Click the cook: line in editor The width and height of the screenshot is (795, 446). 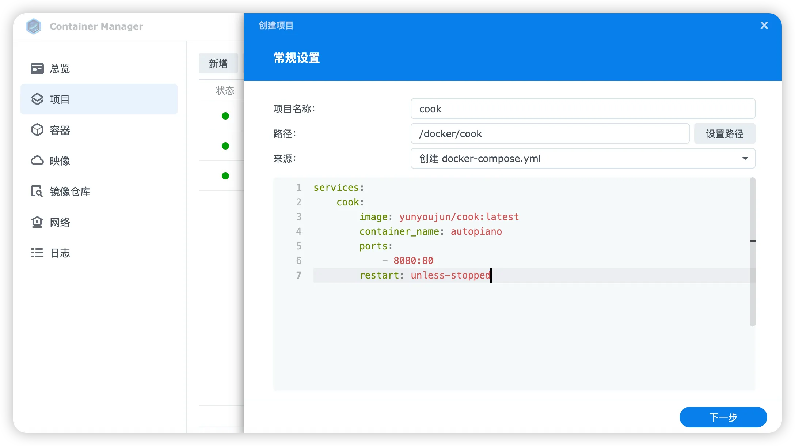pos(350,202)
